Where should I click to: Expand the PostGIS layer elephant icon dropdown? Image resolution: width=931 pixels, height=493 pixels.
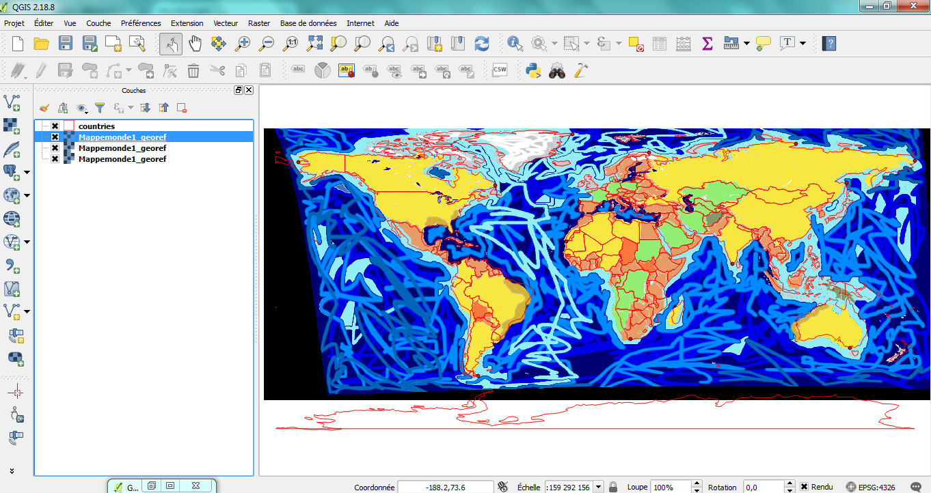click(x=27, y=172)
